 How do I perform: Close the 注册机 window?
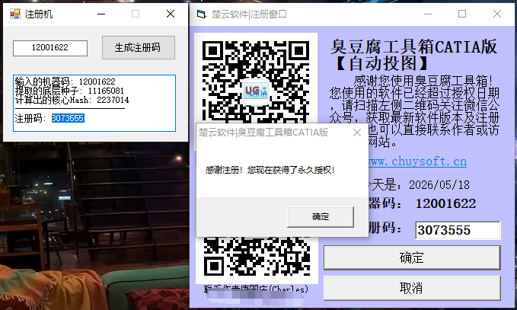coord(171,14)
